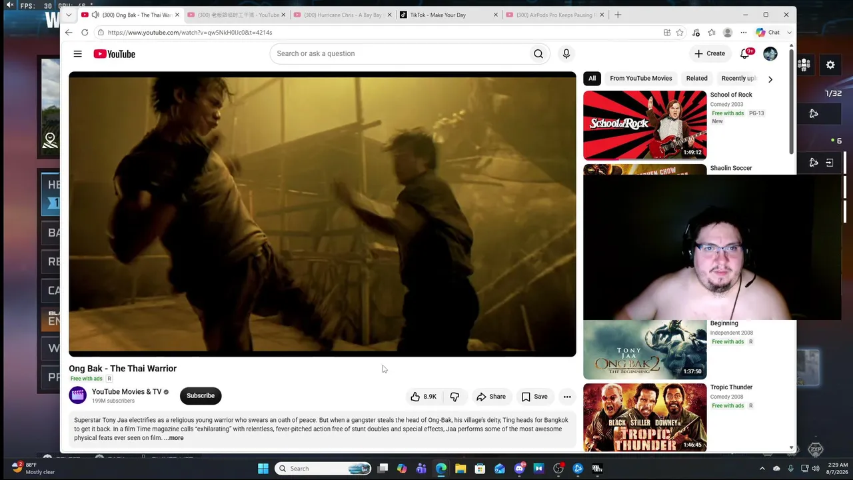853x480 pixels.
Task: Open the Ong Bak 2 thumbnail
Action: pos(644,349)
